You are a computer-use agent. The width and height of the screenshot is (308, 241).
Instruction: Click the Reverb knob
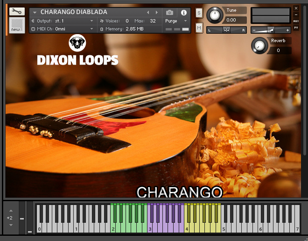coord(258,45)
